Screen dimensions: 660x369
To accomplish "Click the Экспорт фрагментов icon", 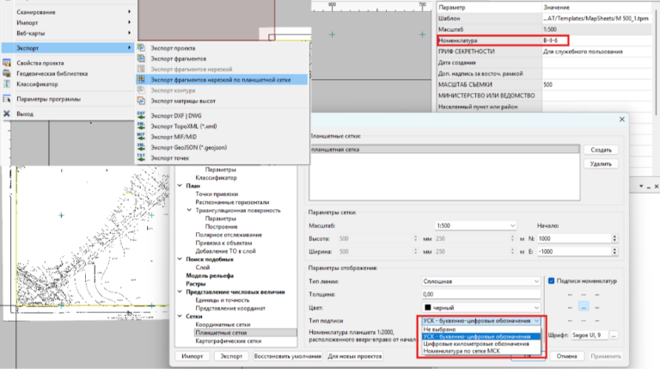I will (x=142, y=58).
